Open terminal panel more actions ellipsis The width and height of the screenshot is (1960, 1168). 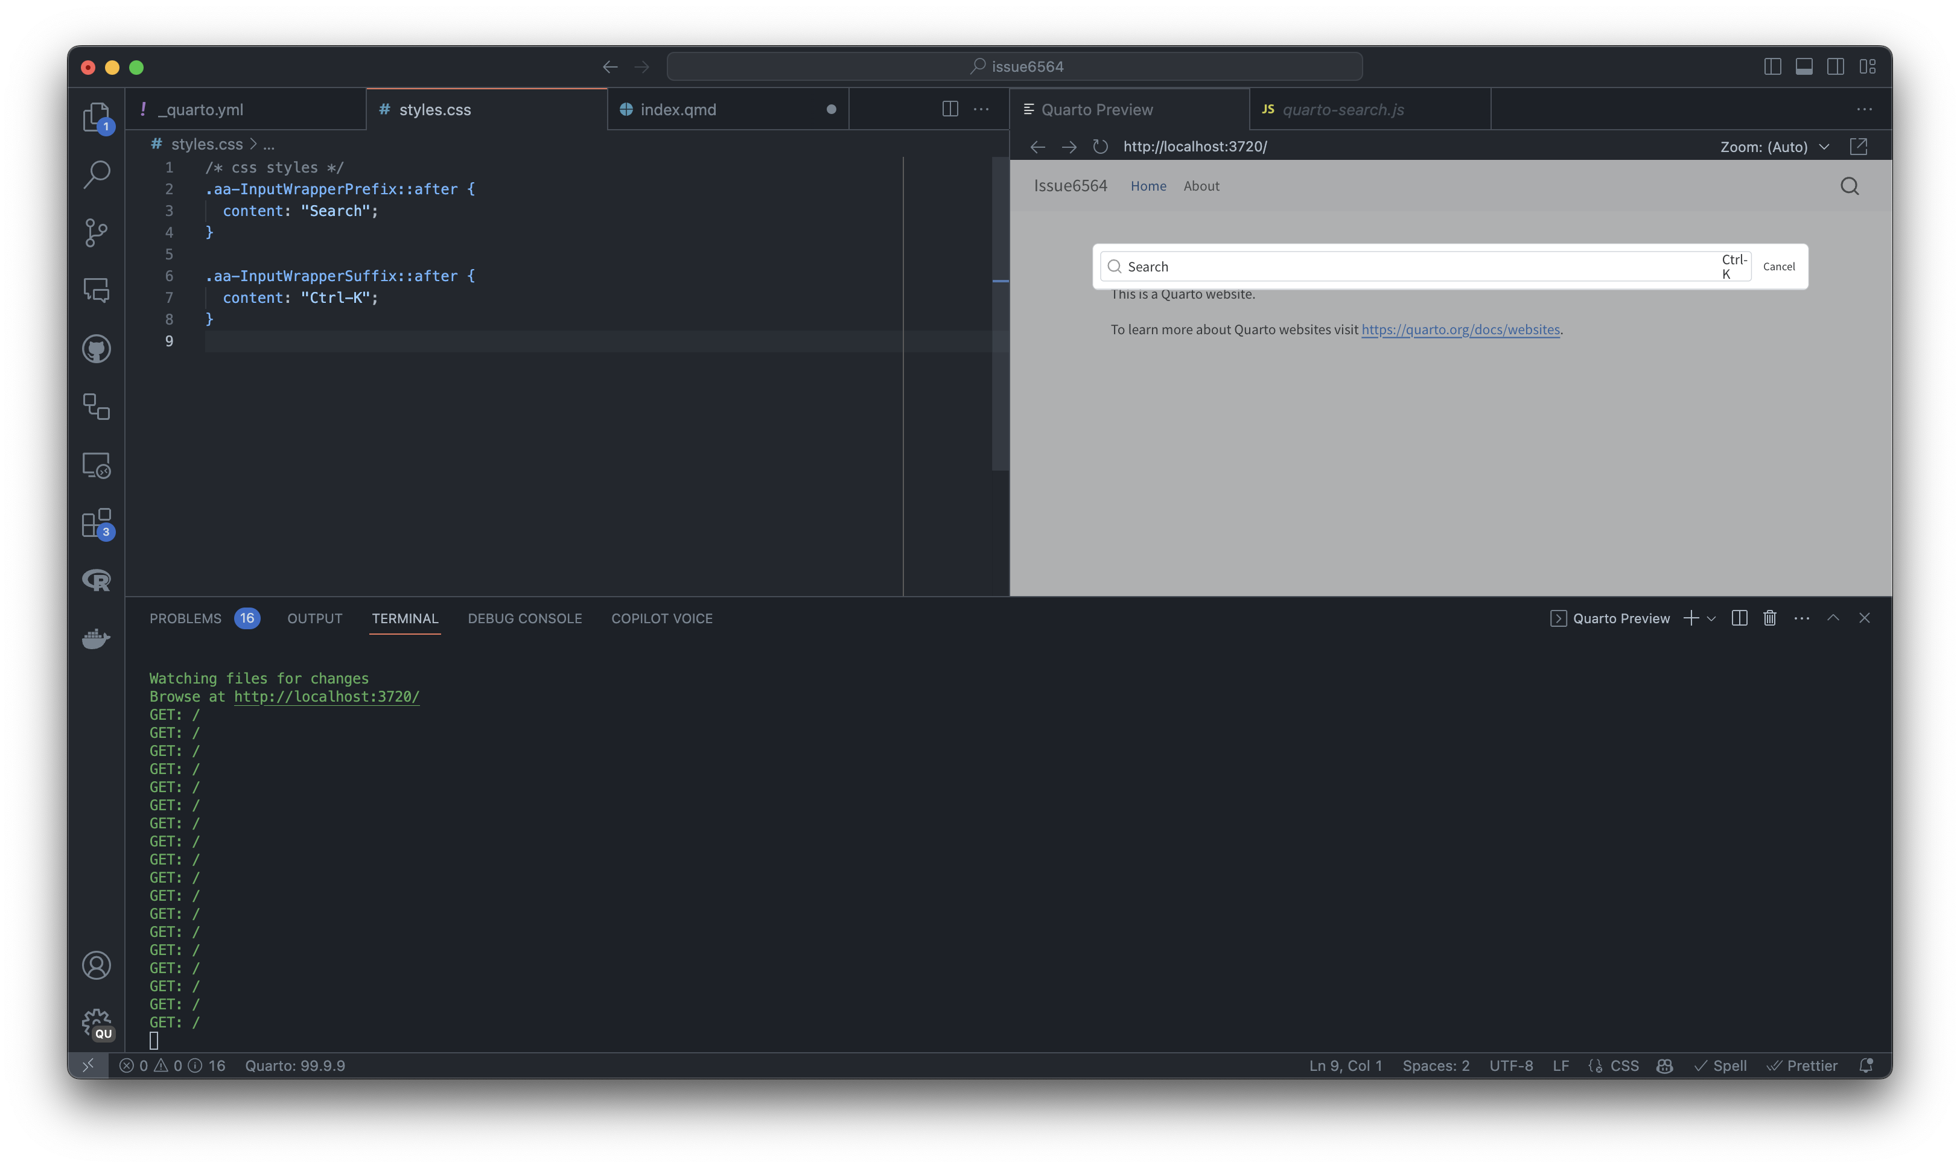[1802, 618]
